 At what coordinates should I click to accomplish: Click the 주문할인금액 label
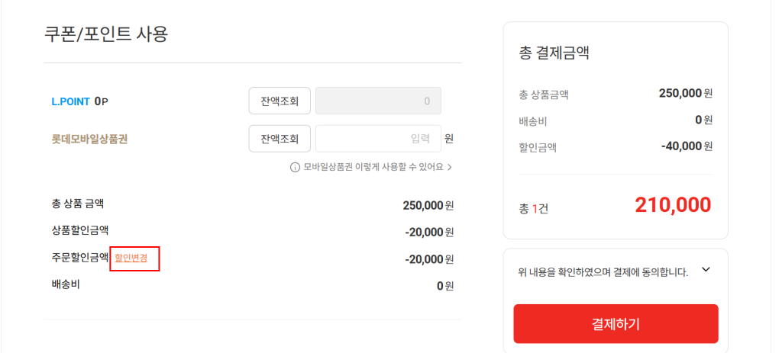point(79,258)
